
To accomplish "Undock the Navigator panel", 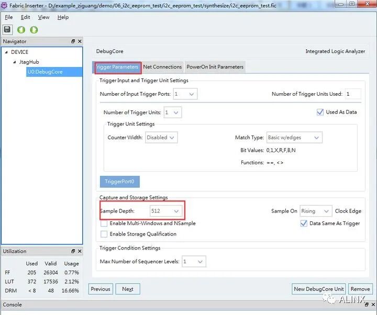I will (x=73, y=41).
